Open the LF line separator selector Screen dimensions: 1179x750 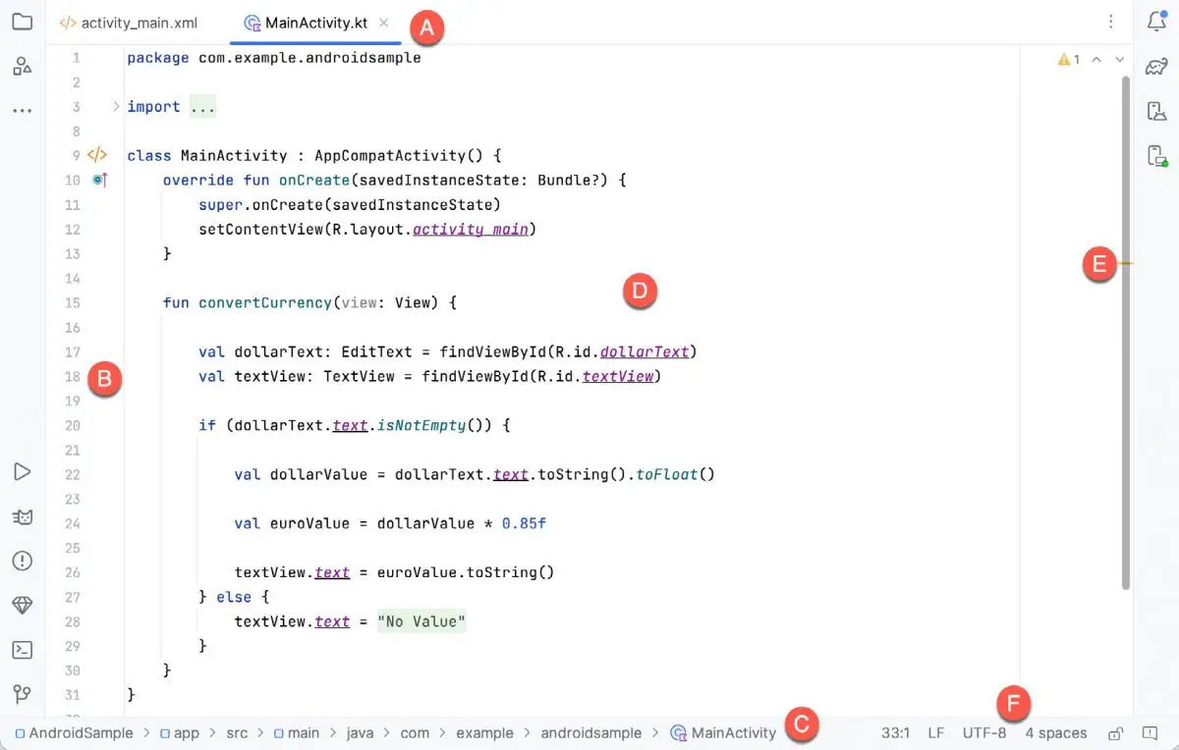coord(936,733)
